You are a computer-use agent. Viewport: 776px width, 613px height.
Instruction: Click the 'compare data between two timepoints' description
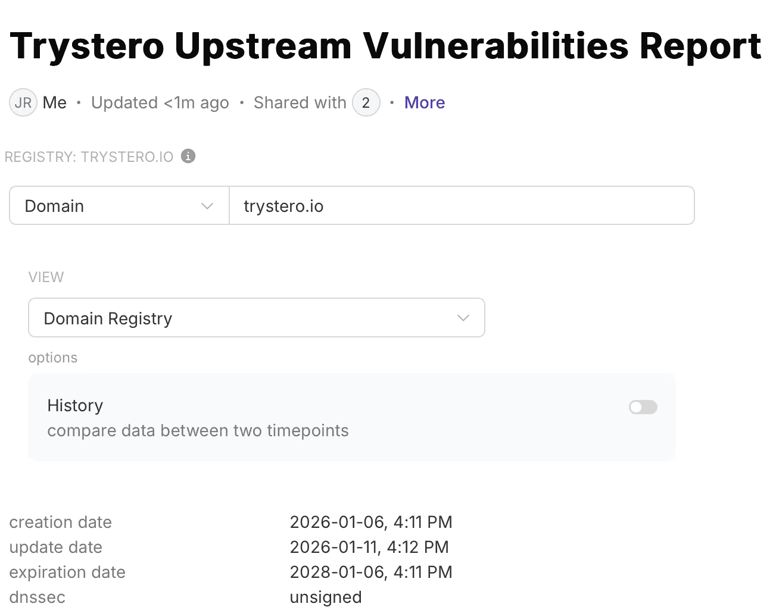198,431
